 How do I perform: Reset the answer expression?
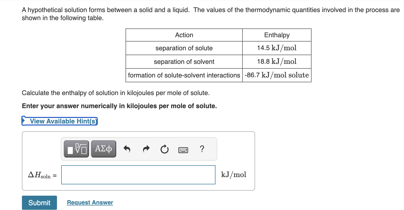(164, 149)
